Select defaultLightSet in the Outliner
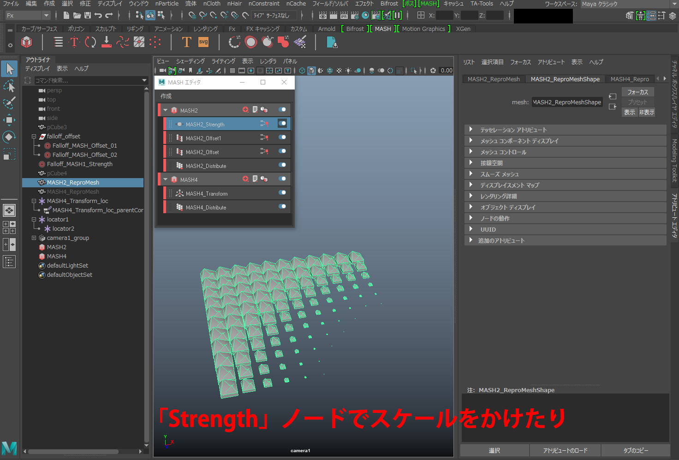 [x=67, y=265]
